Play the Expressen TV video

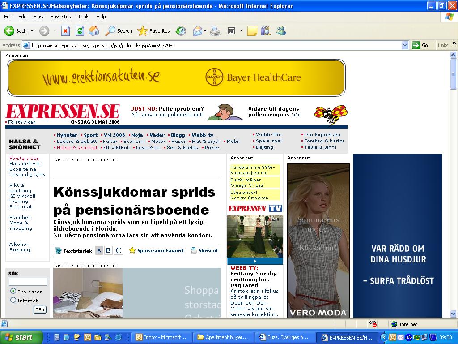point(255,261)
